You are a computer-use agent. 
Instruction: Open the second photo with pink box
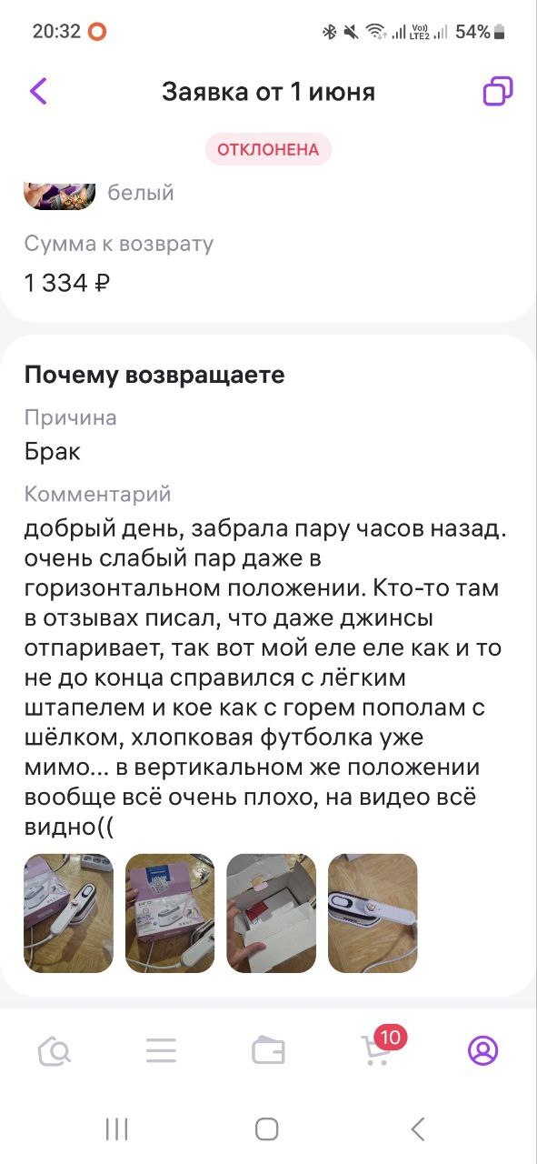click(x=170, y=913)
